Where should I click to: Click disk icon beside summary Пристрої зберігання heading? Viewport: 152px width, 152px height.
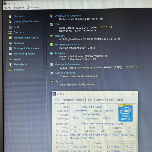52,64
